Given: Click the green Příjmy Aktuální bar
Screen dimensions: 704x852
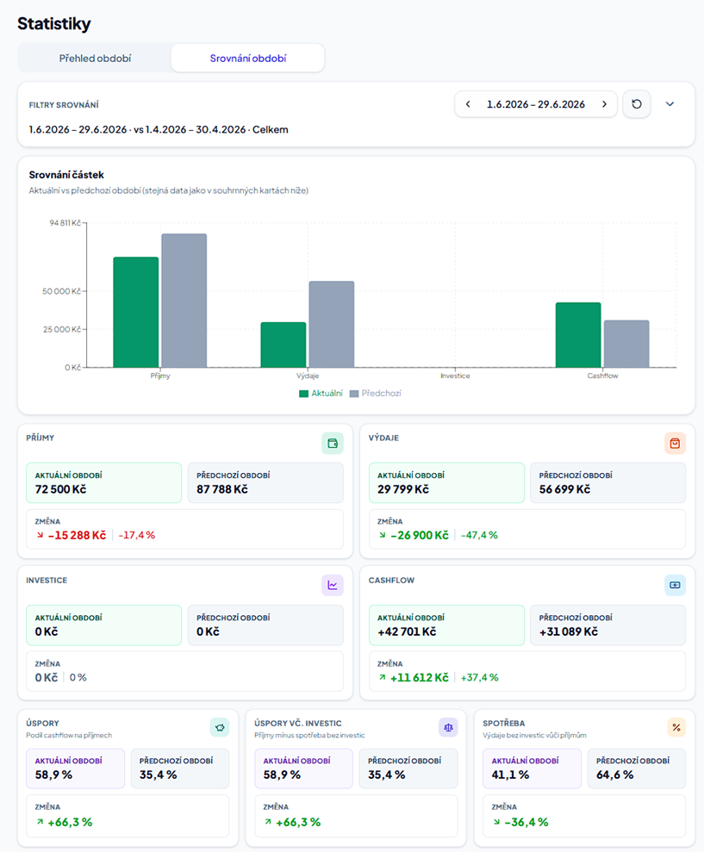Looking at the screenshot, I should pos(136,313).
